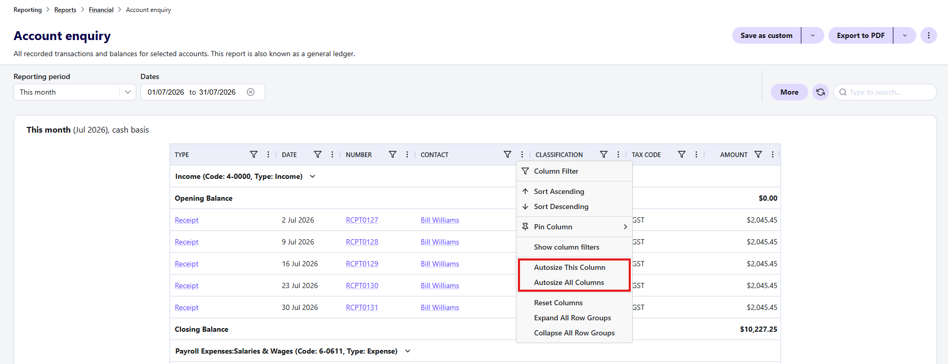Go to Reports breadcrumb link
Image resolution: width=948 pixels, height=364 pixels.
(65, 10)
